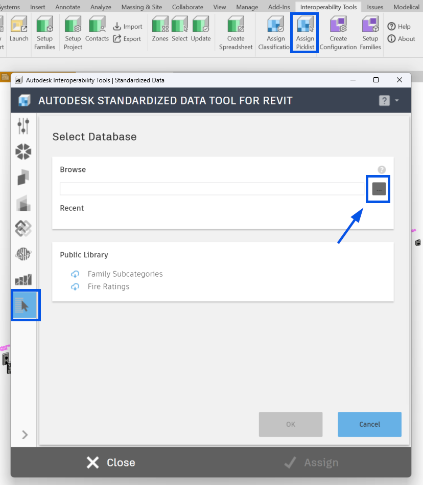Switch to the Collaborate ribbon tab
This screenshot has height=485, width=423.
click(x=187, y=7)
